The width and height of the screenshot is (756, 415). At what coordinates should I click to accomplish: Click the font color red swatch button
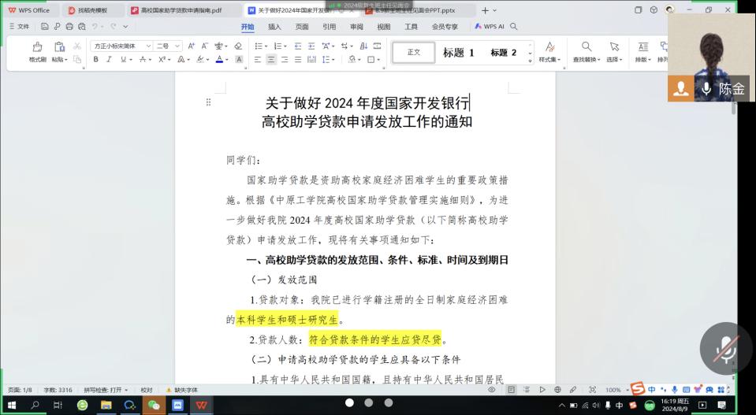219,60
